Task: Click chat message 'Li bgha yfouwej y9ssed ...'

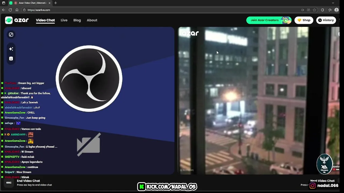Action: [42, 147]
